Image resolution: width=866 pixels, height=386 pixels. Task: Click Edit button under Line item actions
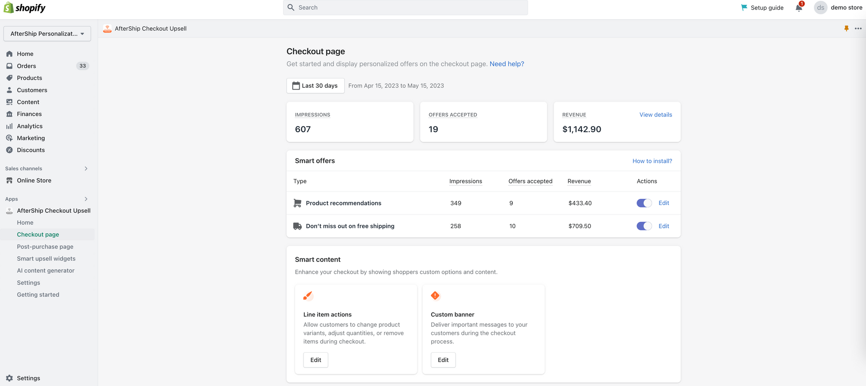click(316, 360)
